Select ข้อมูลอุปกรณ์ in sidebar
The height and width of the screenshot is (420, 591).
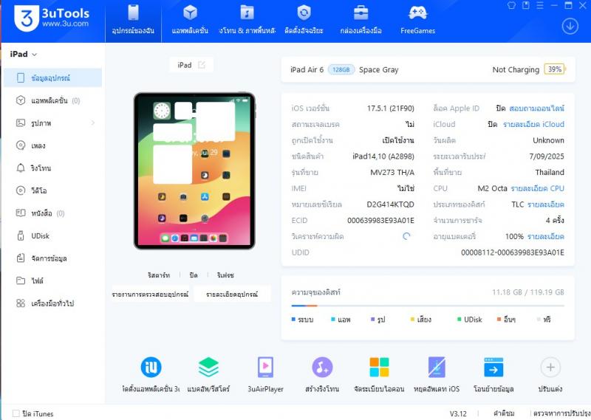pos(52,78)
